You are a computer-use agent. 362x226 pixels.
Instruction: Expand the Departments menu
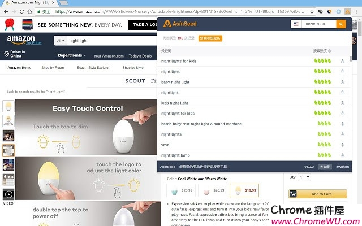(72, 55)
